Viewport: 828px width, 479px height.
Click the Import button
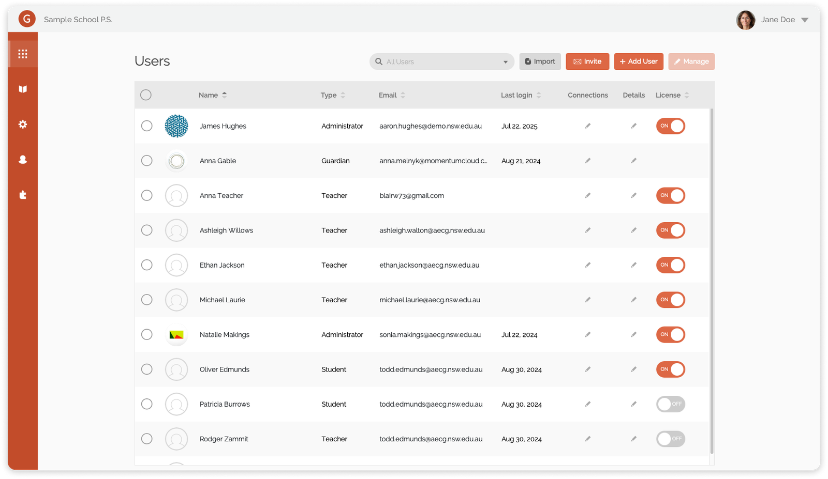click(540, 61)
